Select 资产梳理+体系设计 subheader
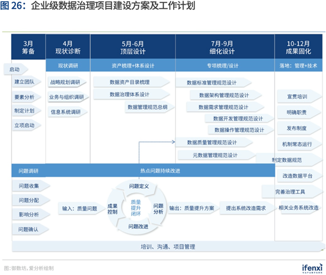The image size is (326, 275). (133, 66)
